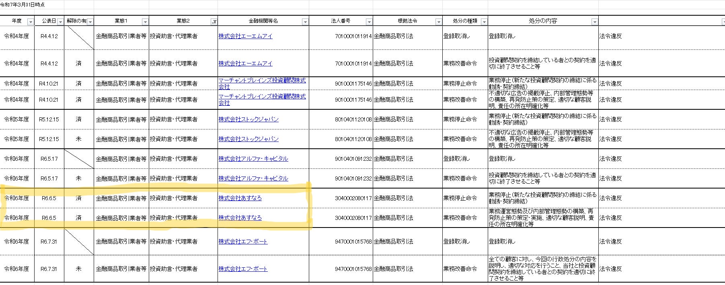
Task: Select 法令違反 cell in あすなろ 業務改善命令 row
Action: (x=661, y=218)
